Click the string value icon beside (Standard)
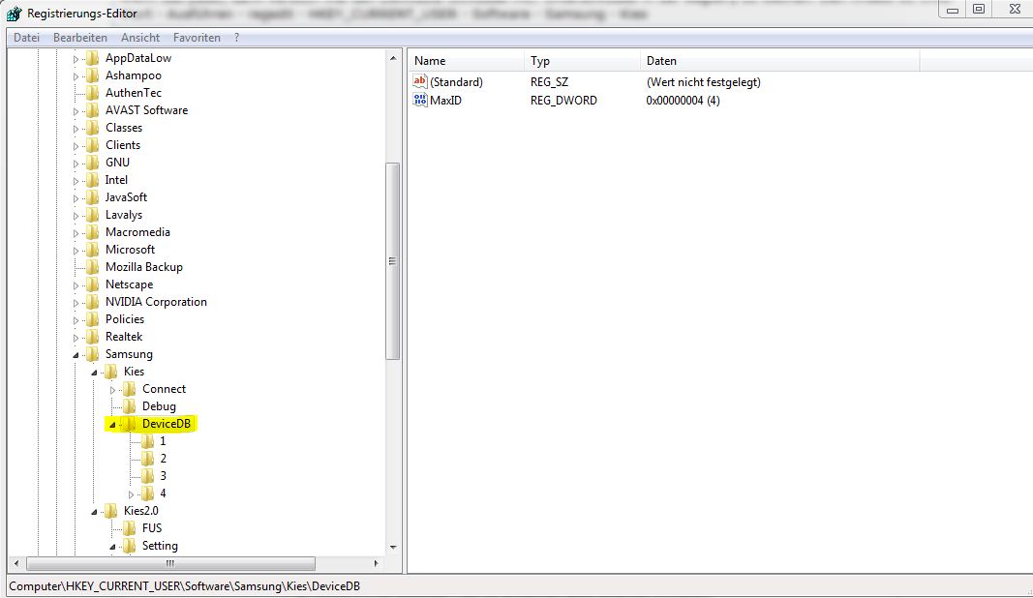 click(x=420, y=81)
